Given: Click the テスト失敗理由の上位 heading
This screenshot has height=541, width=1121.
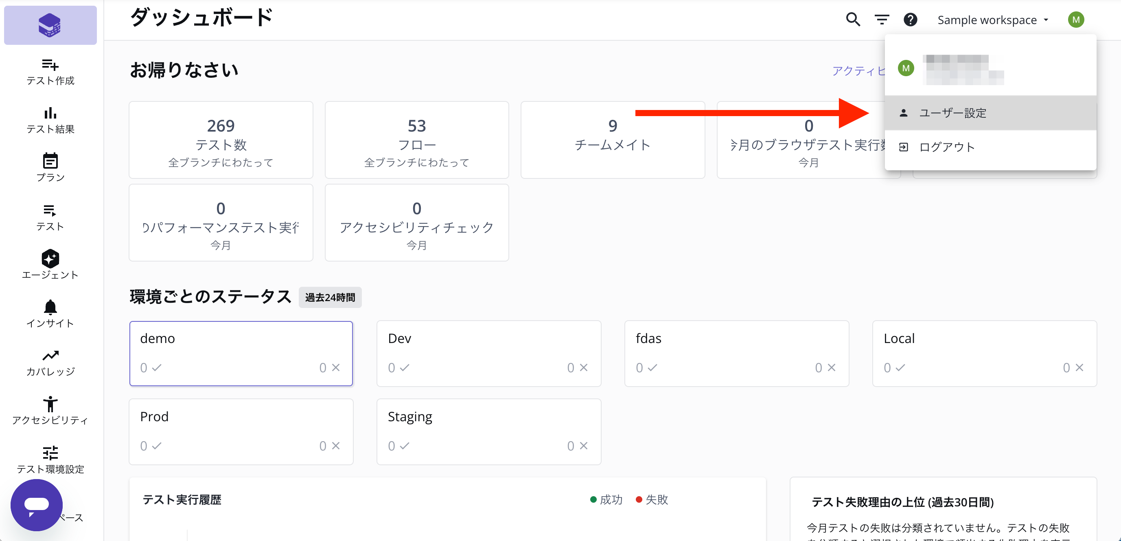Looking at the screenshot, I should click(x=903, y=502).
